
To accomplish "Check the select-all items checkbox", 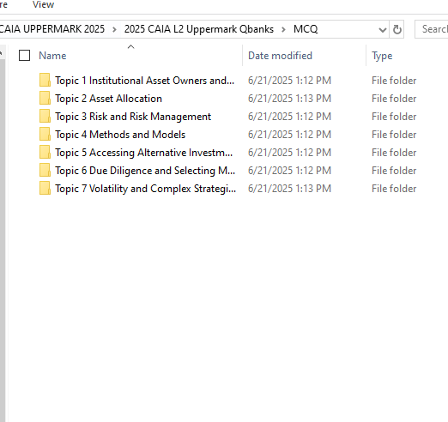I will pyautogui.click(x=24, y=56).
